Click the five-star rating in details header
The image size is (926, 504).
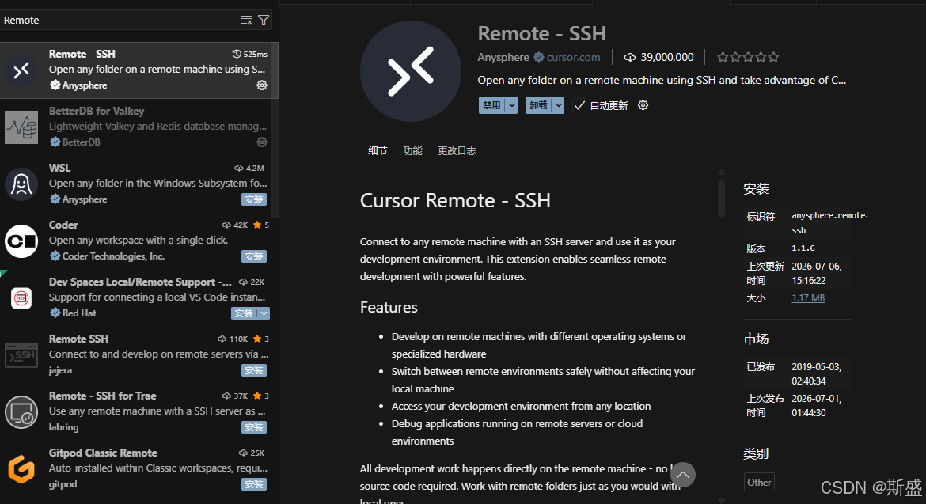coord(748,57)
